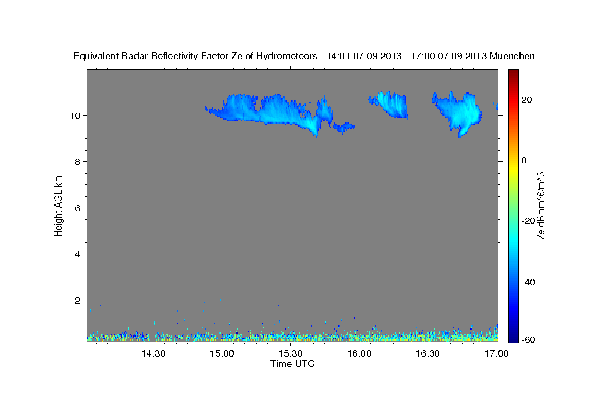
Task: Click the colorbar tick label 0
Action: [x=524, y=160]
